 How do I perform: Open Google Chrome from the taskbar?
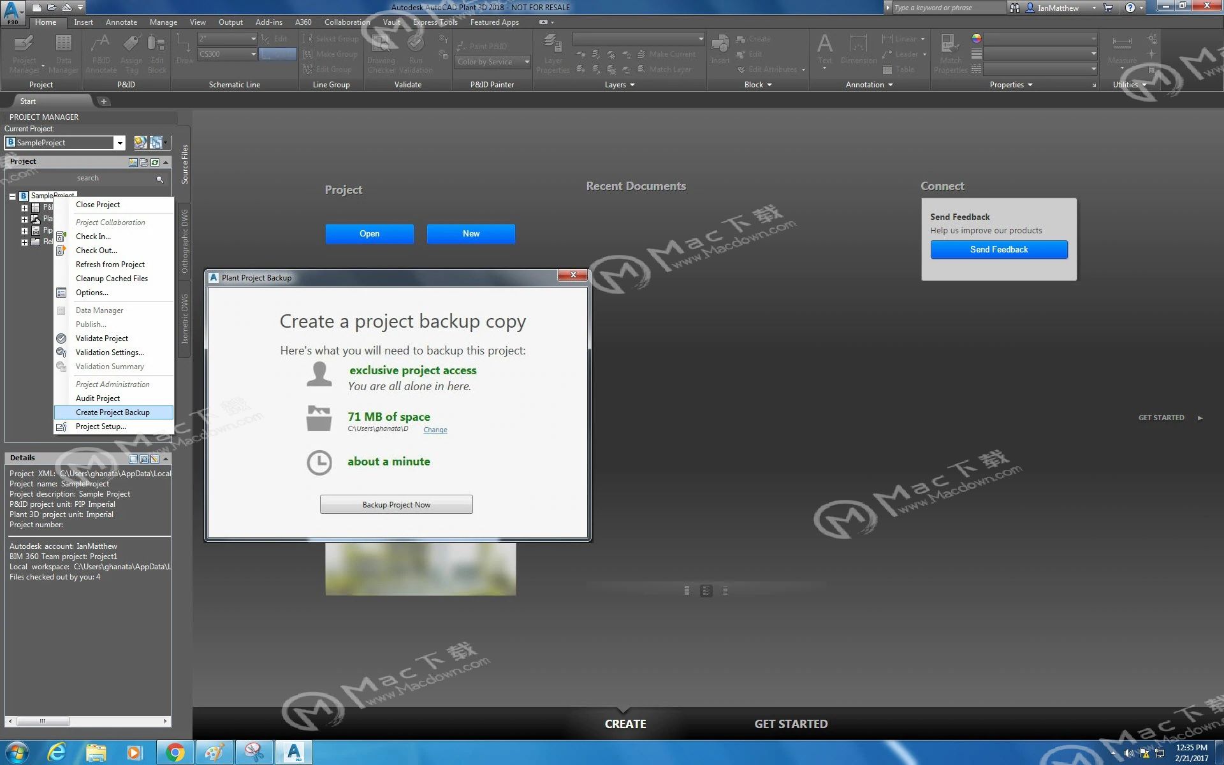(x=175, y=753)
